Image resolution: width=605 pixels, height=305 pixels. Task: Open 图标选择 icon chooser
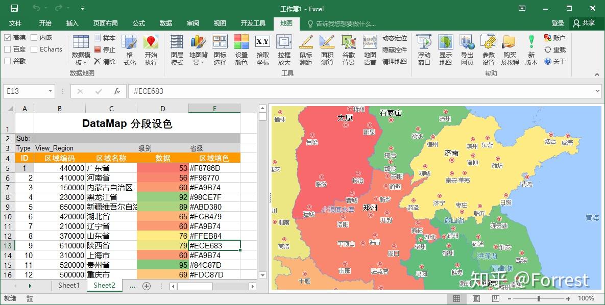tap(220, 50)
